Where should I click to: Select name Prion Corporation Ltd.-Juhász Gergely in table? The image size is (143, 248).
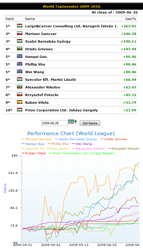(x=62, y=110)
